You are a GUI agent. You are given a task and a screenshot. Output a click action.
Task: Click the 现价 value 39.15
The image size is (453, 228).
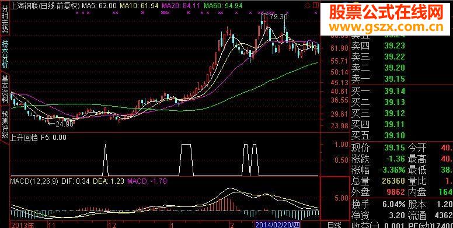[x=395, y=148]
